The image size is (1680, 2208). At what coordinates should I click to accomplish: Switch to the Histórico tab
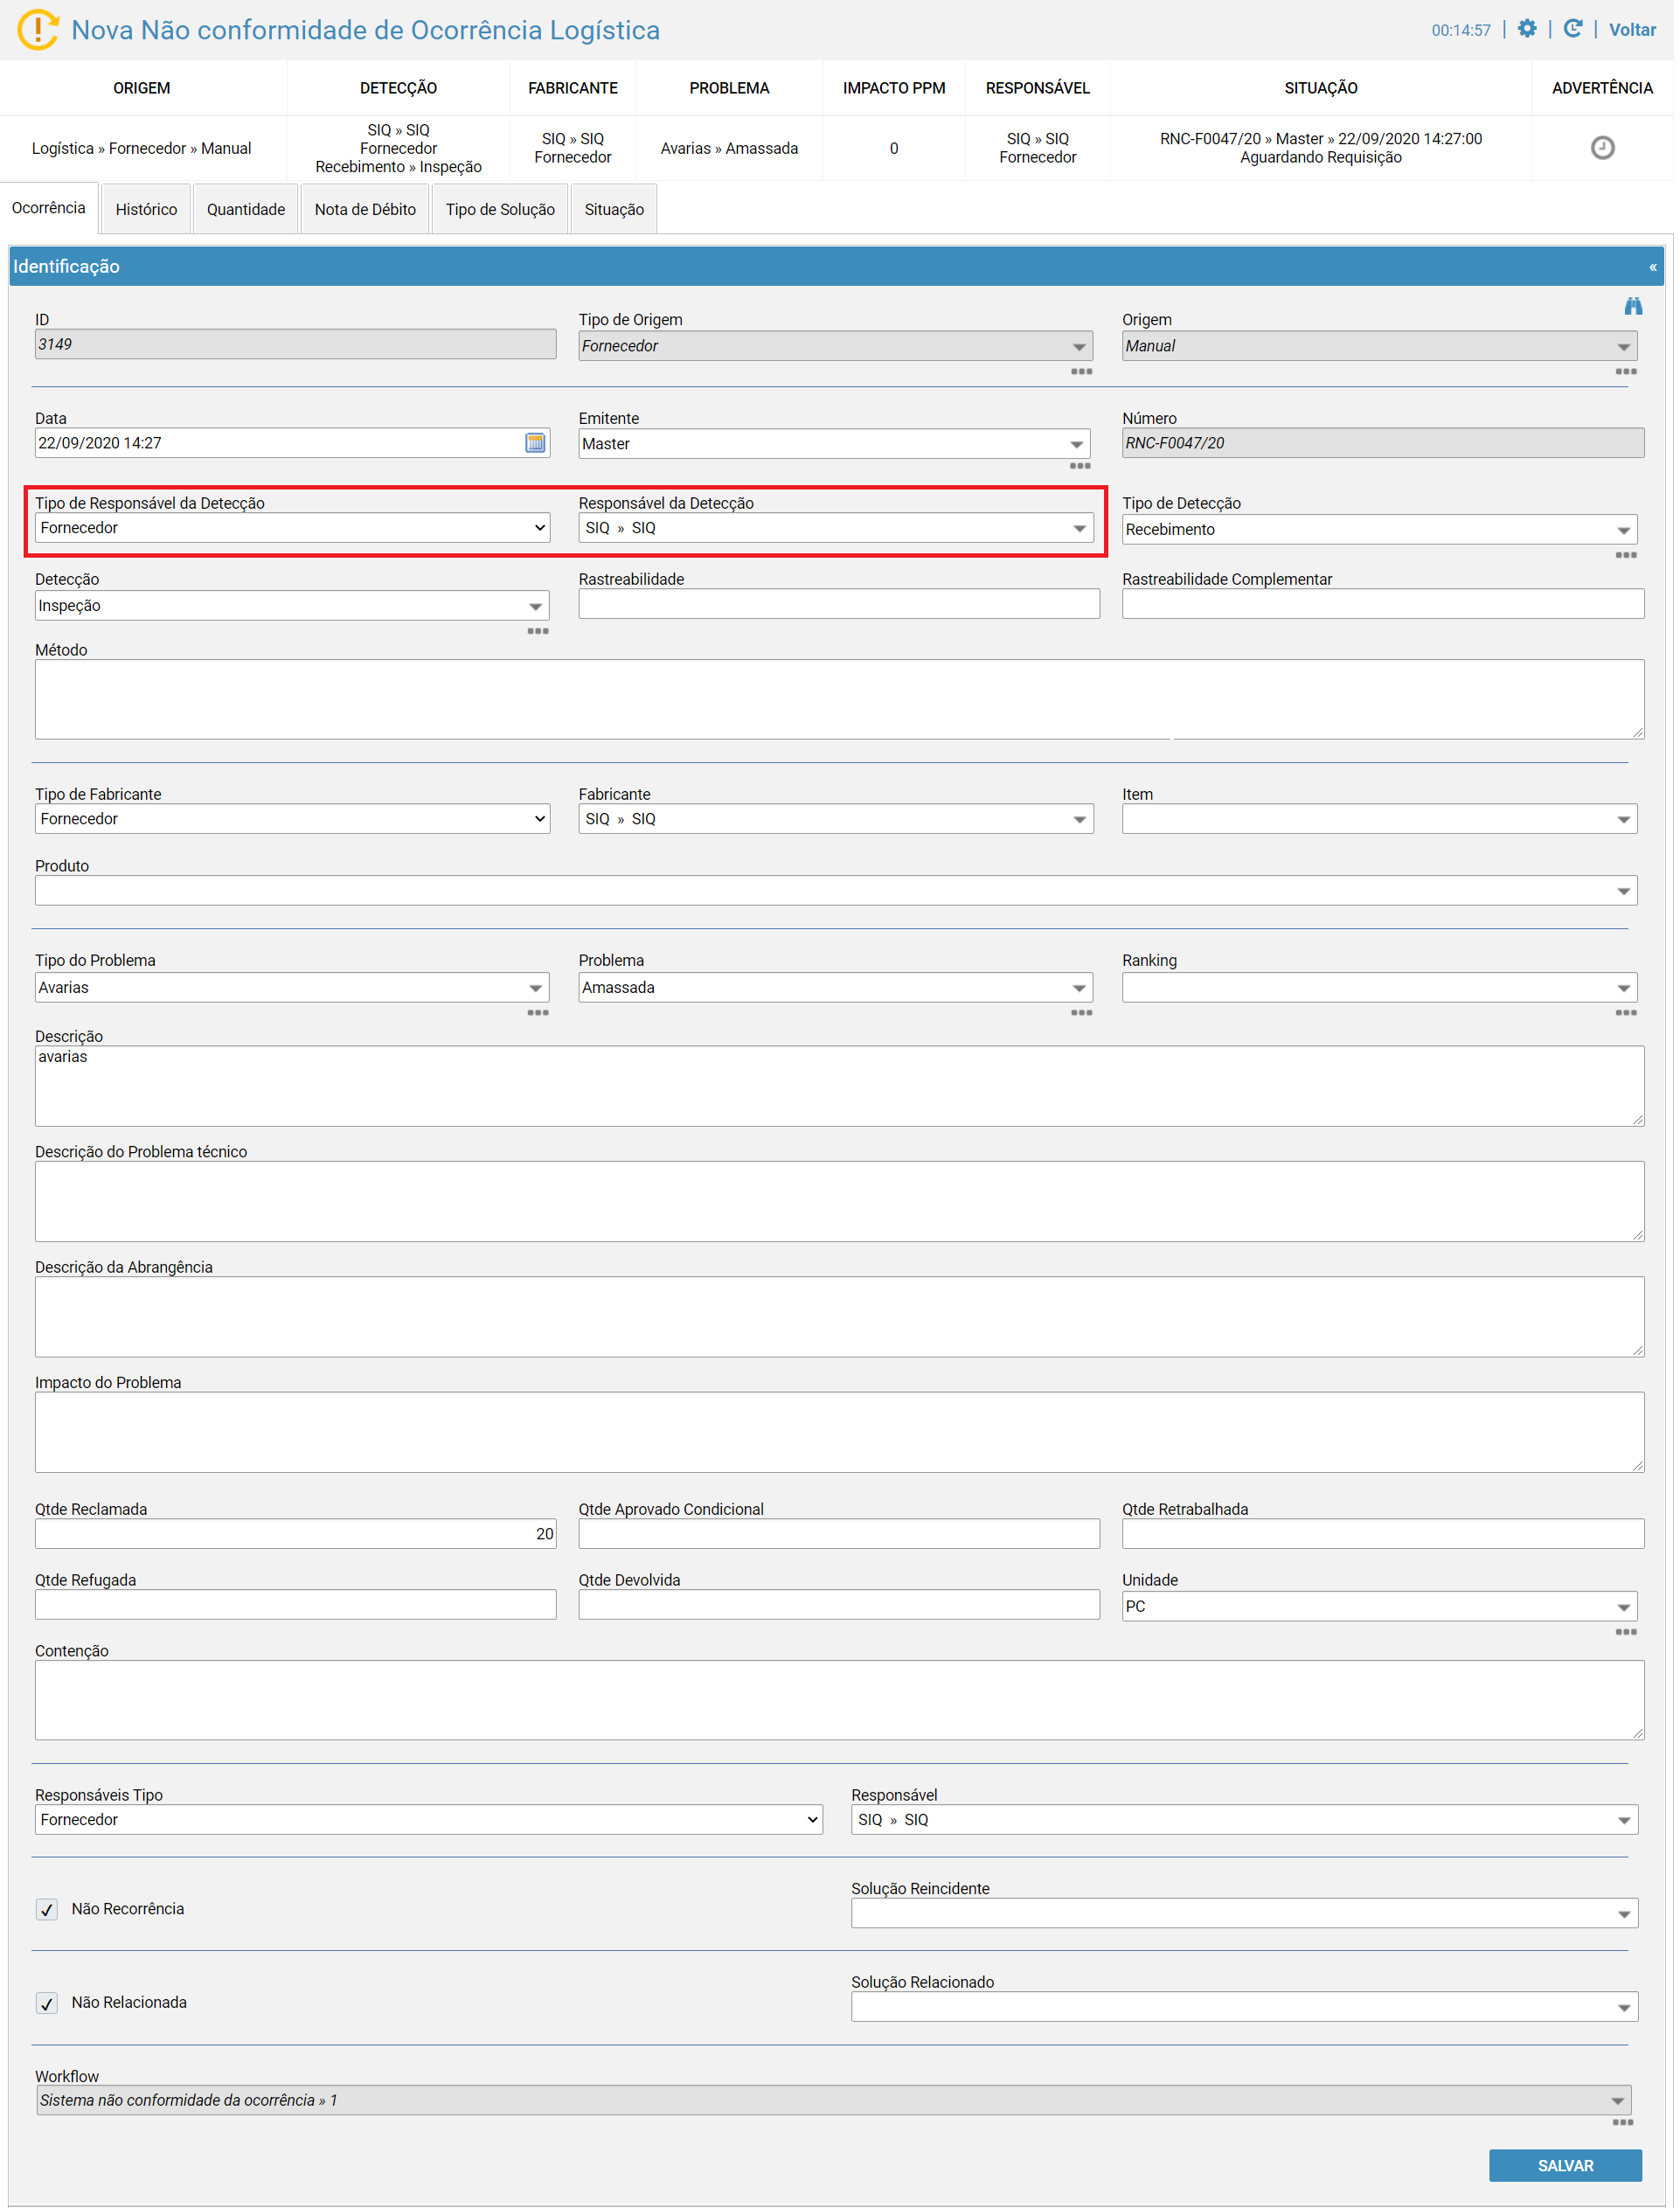pos(146,210)
